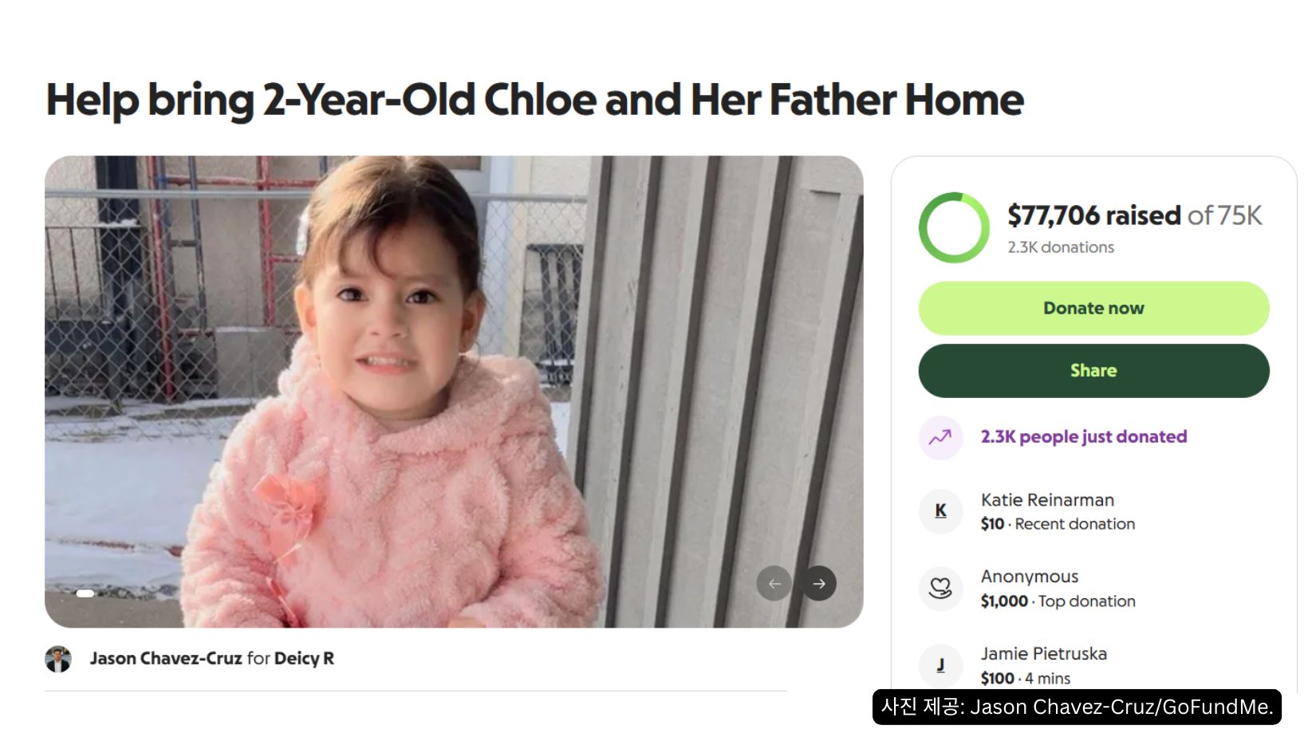Image resolution: width=1308 pixels, height=737 pixels.
Task: Open the 2.3K donations list link
Action: click(x=1060, y=247)
